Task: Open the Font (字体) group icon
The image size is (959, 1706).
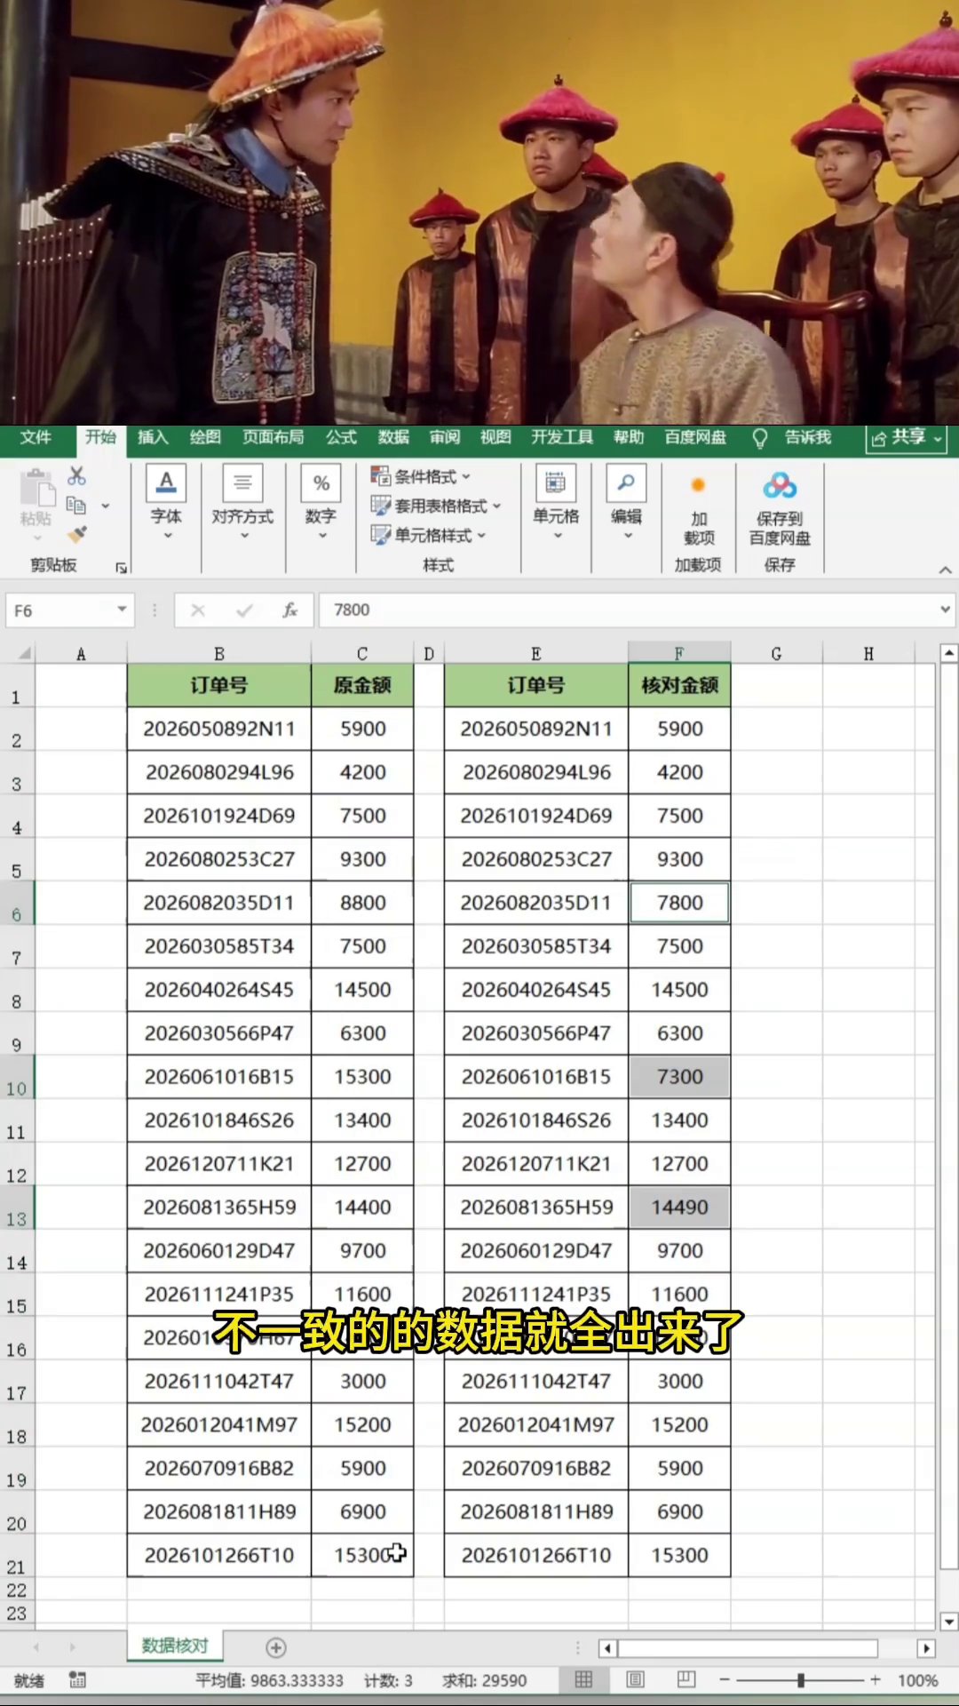Action: click(166, 482)
